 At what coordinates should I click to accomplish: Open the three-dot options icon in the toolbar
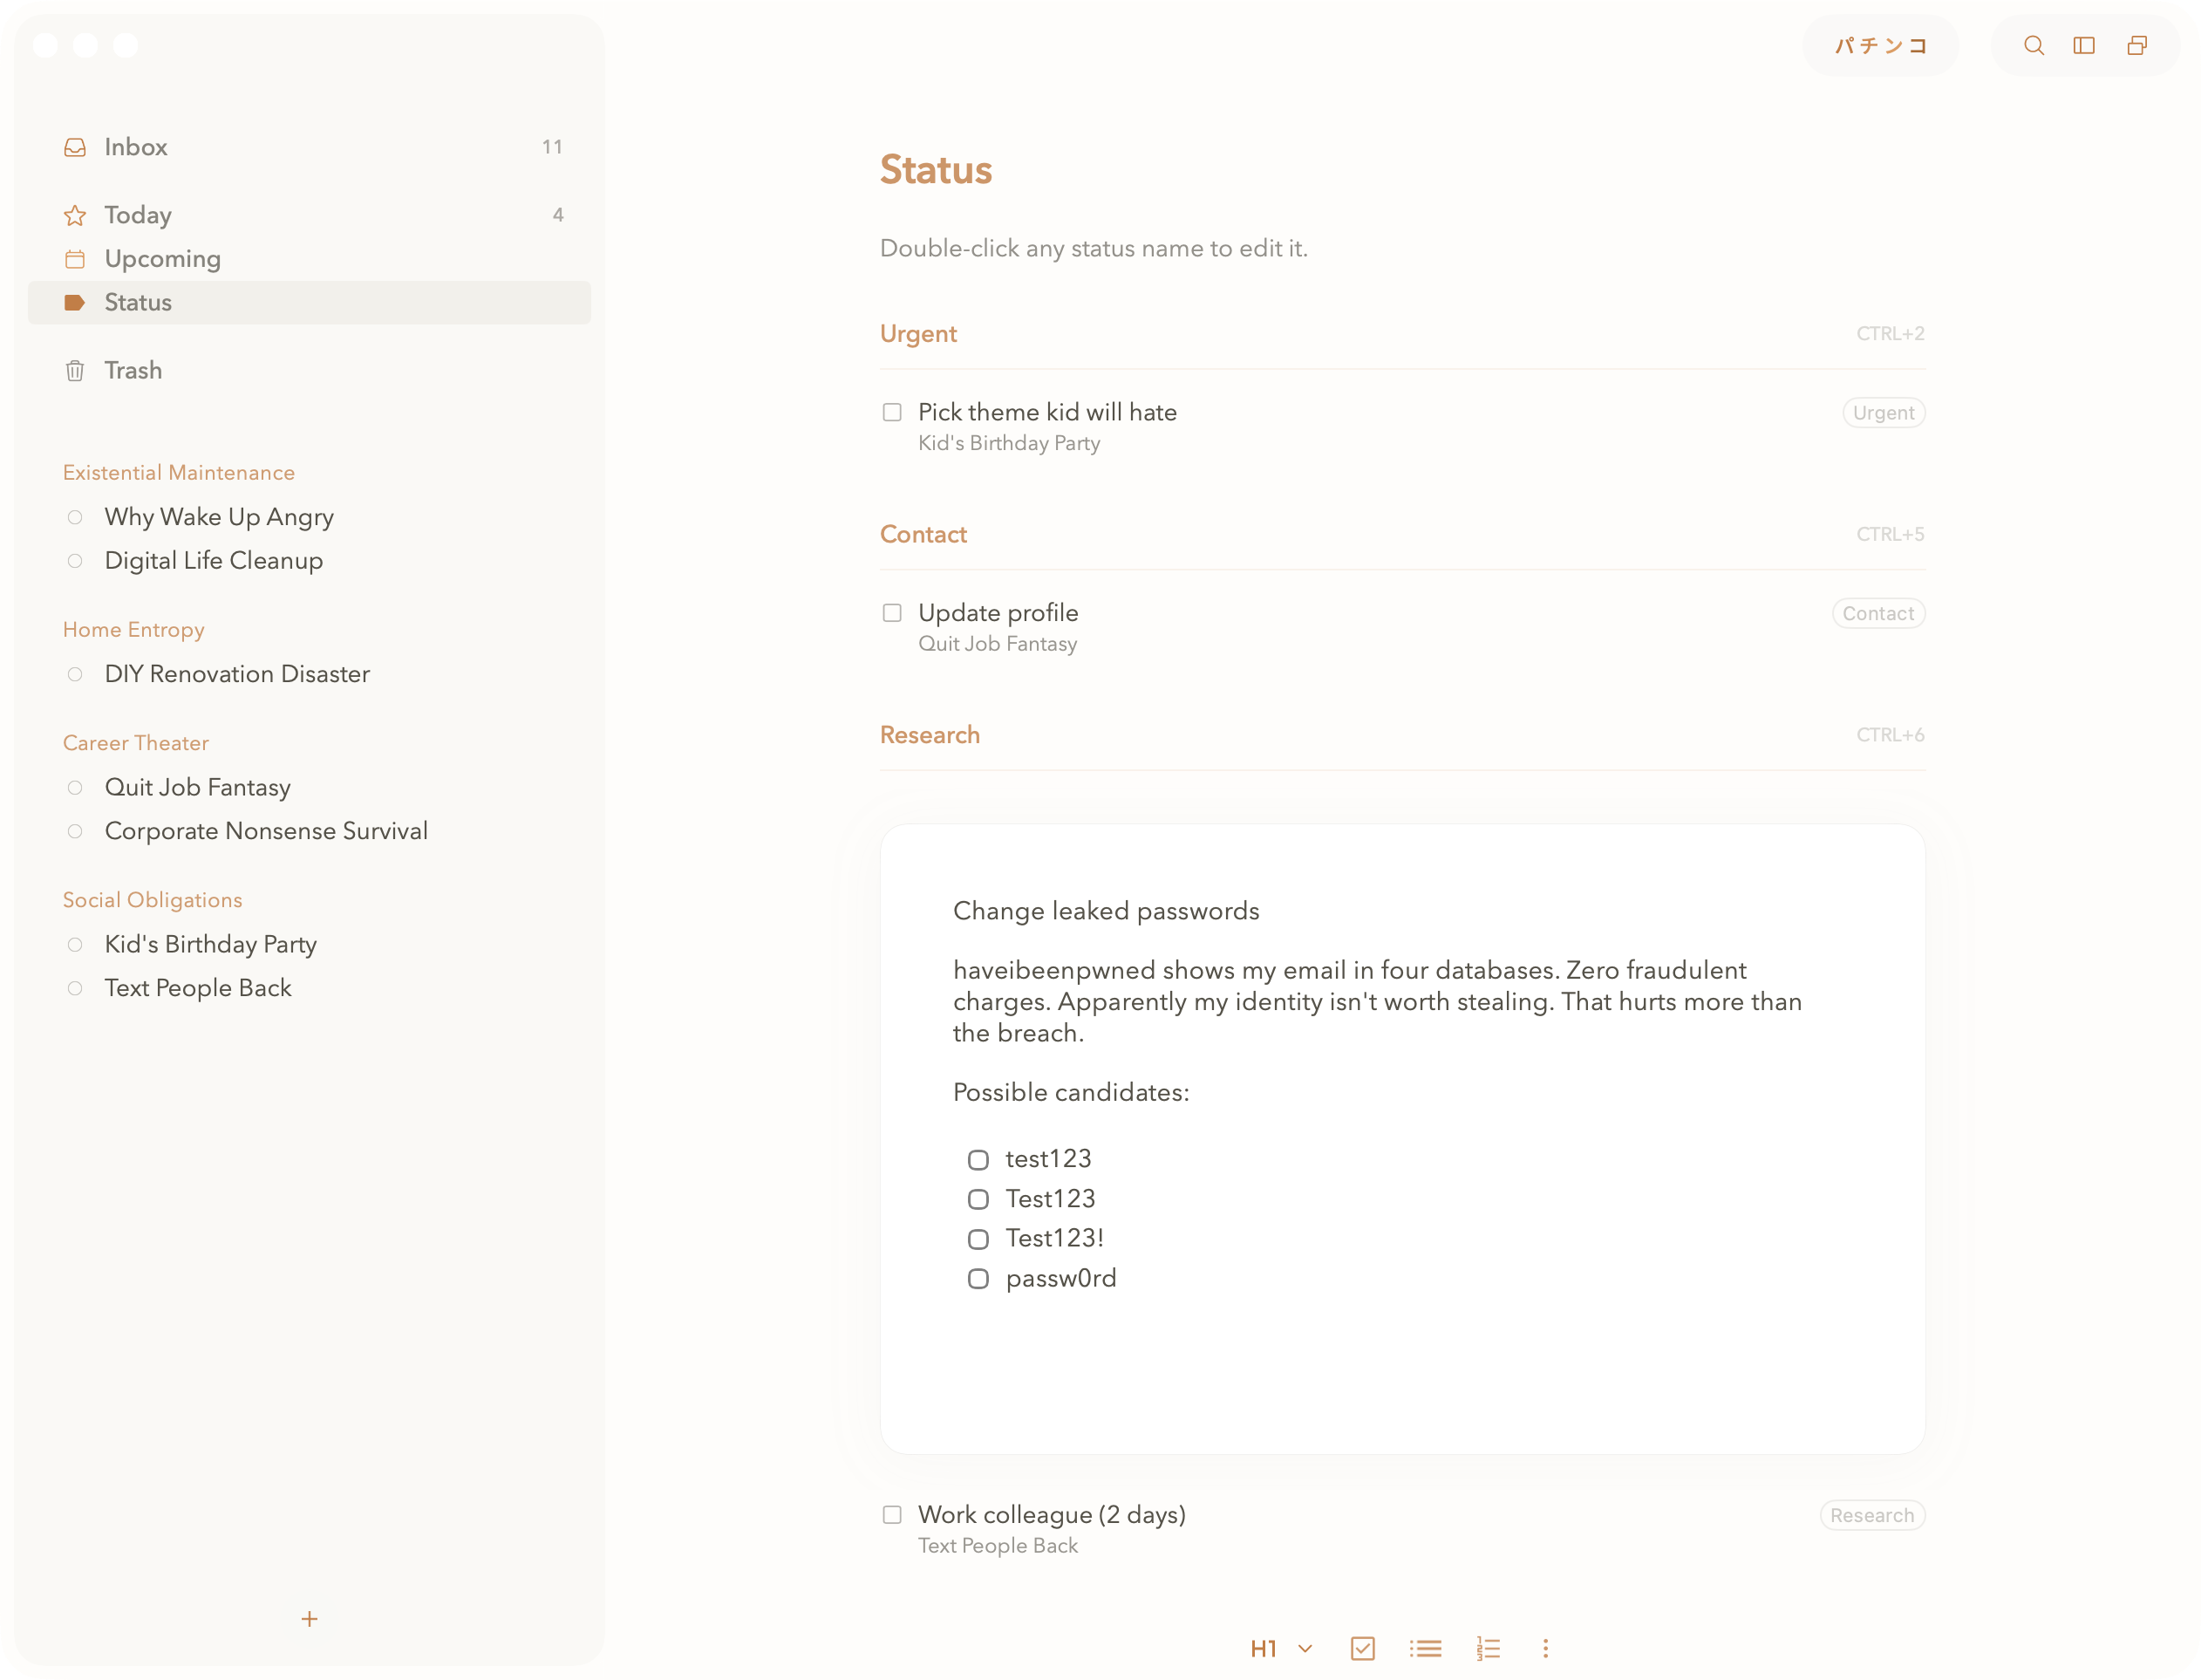tap(1545, 1648)
